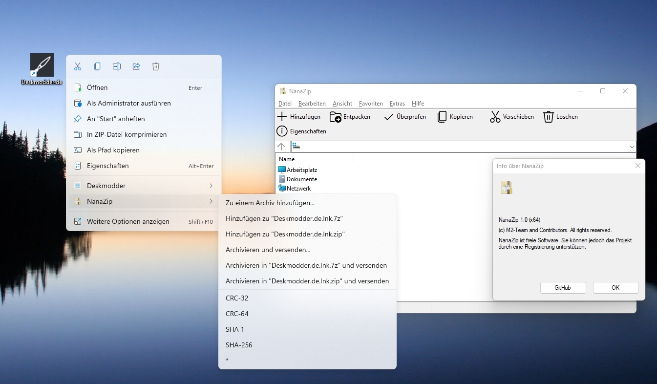
Task: Choose Hinzufügen zu "Deskmodder.de.lnk.zip"
Action: click(x=307, y=235)
